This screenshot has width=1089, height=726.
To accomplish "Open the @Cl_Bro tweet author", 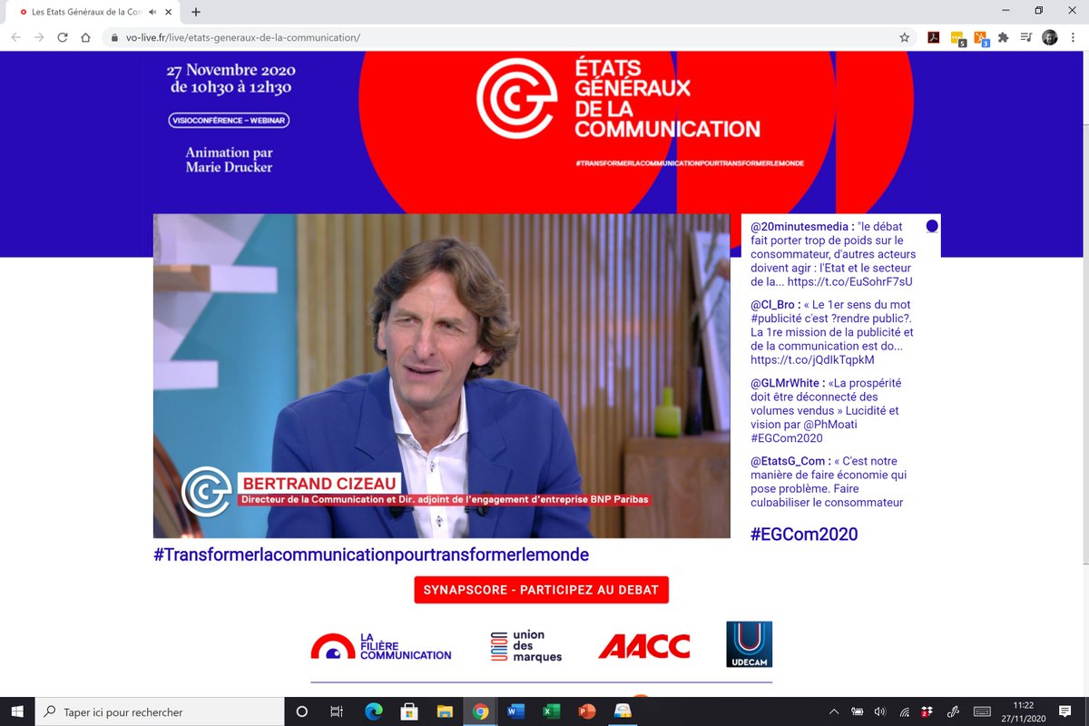I will coord(774,305).
